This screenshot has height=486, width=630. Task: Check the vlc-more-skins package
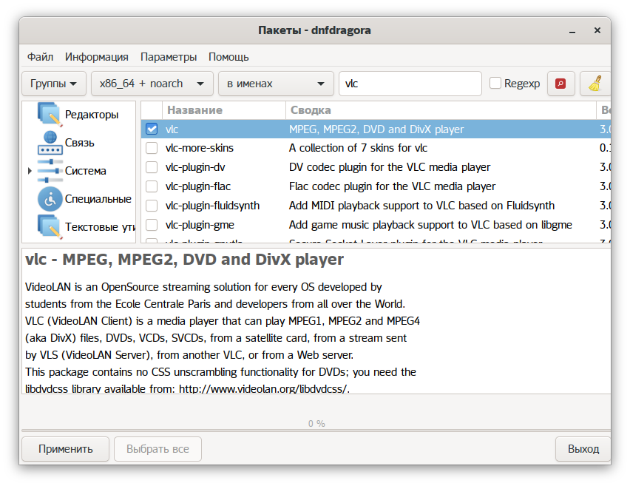tap(152, 148)
